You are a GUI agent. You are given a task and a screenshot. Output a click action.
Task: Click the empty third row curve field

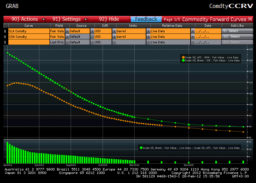[x=28, y=42]
